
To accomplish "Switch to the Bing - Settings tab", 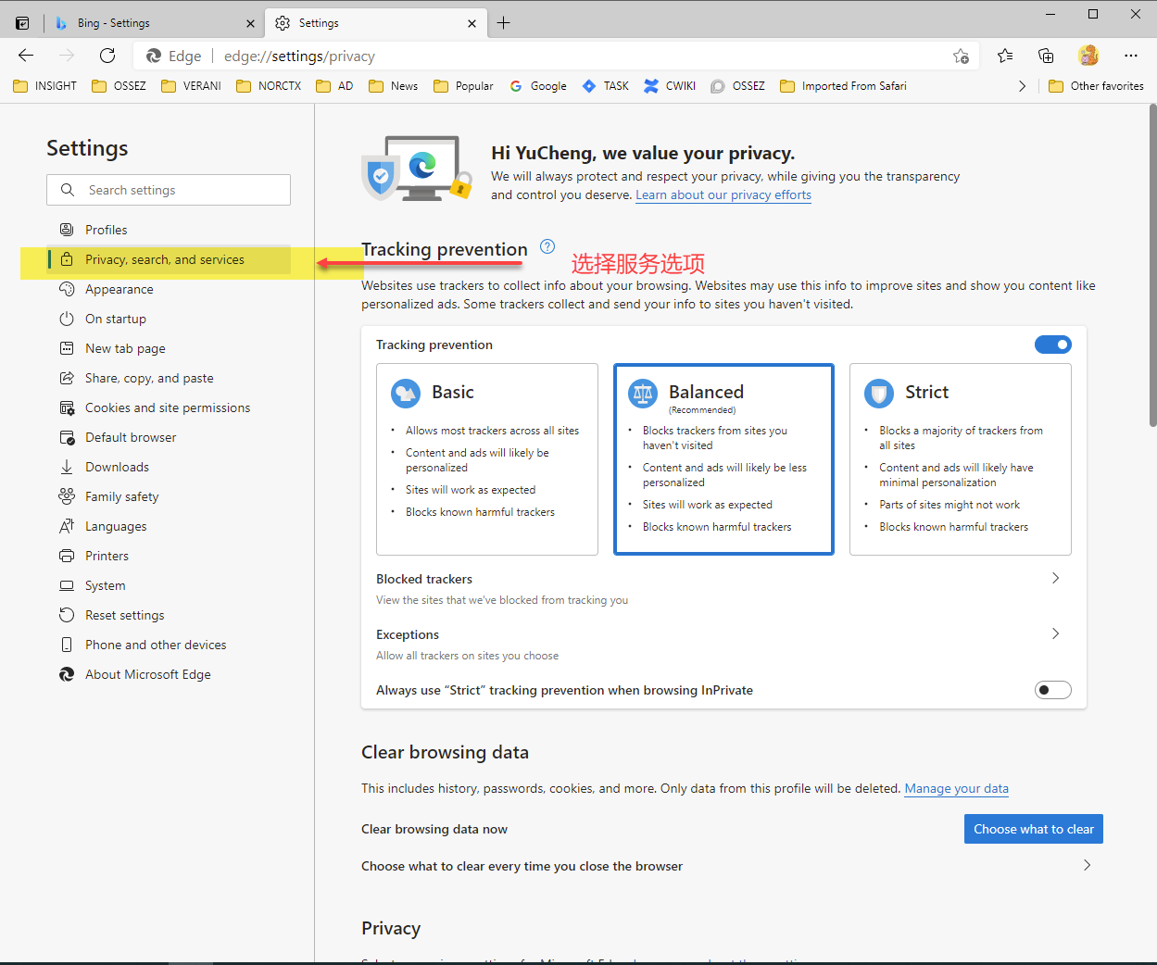I will 153,23.
